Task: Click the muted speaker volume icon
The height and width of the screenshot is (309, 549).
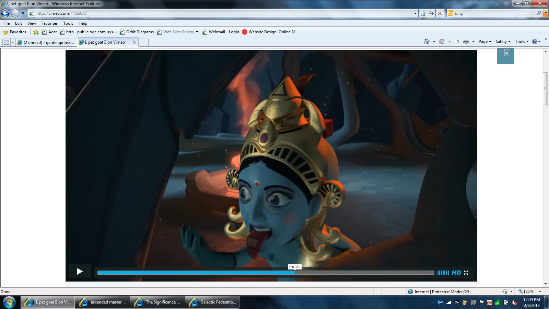Action: tap(514, 302)
